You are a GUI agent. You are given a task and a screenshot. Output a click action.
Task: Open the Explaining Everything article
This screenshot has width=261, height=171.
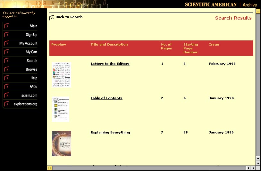click(x=110, y=133)
